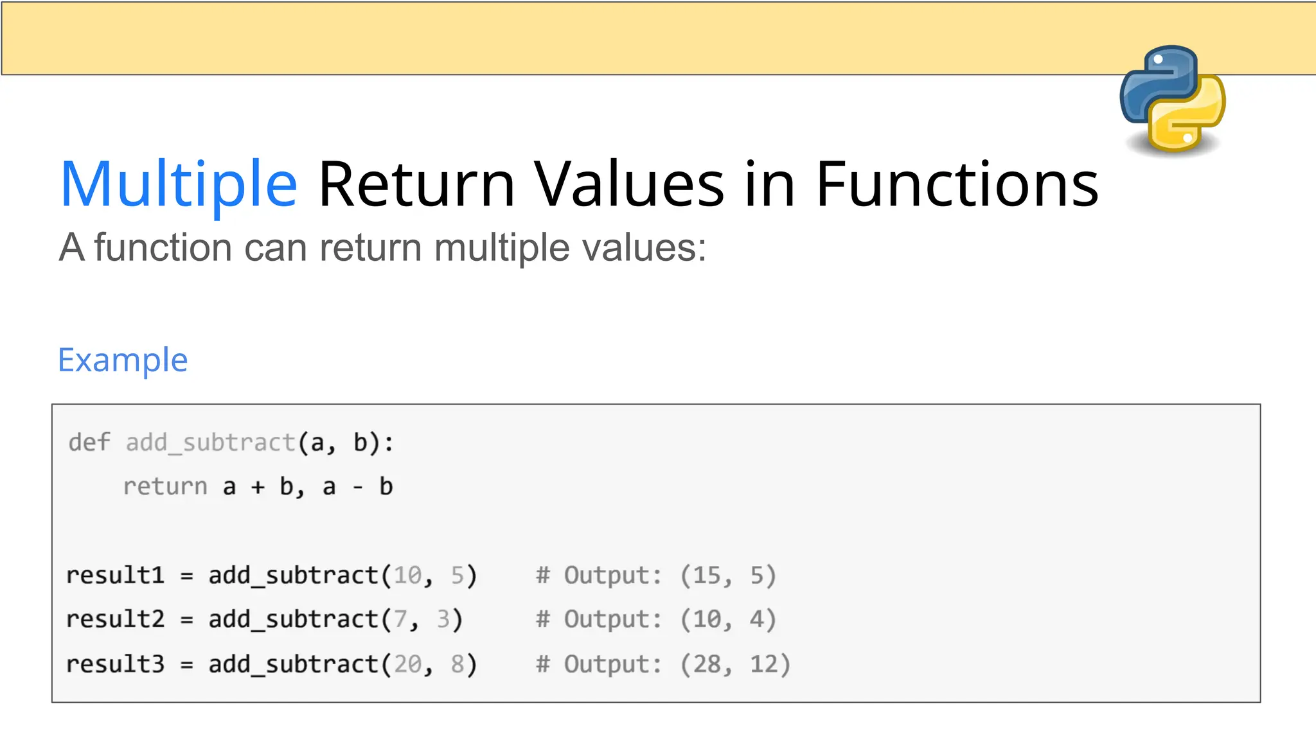The height and width of the screenshot is (740, 1316).
Task: Click the Python logo
Action: tap(1172, 100)
